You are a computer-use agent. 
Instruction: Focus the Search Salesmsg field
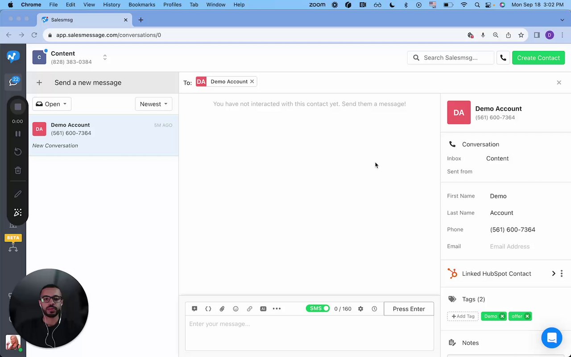[x=451, y=58]
